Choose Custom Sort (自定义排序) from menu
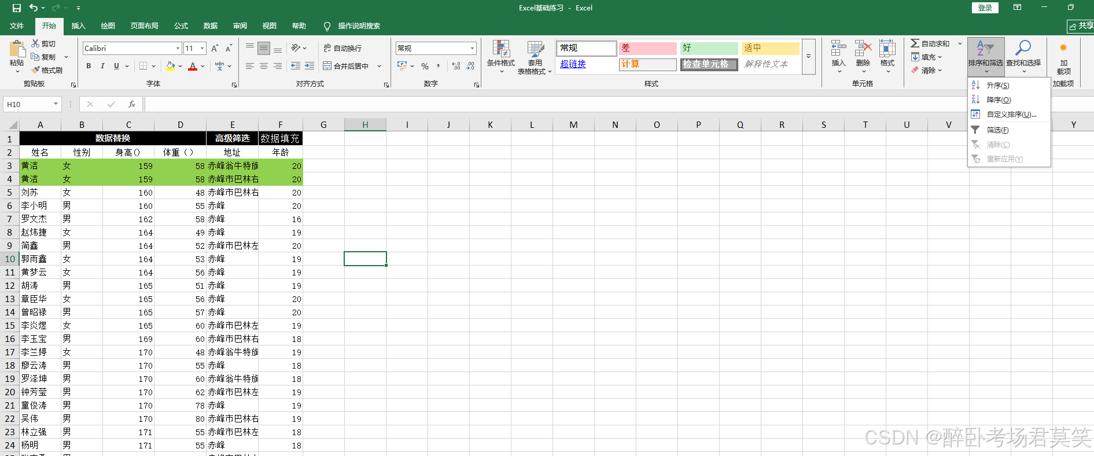Viewport: 1094px width, 456px height. pos(1008,114)
